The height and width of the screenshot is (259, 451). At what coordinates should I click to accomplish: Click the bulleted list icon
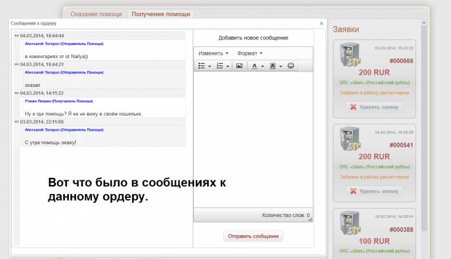tap(202, 66)
